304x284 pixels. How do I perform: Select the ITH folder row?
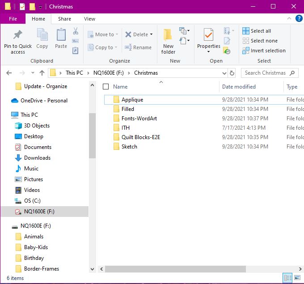tap(204, 128)
